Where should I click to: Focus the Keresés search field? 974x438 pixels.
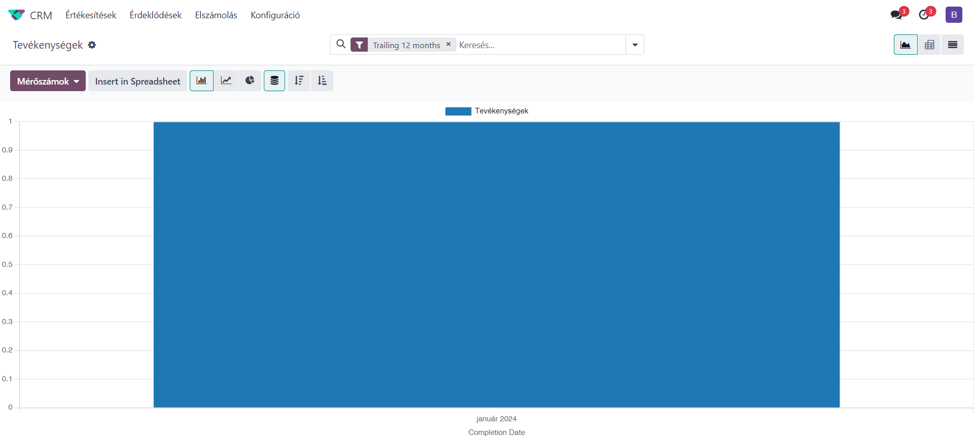pyautogui.click(x=541, y=45)
